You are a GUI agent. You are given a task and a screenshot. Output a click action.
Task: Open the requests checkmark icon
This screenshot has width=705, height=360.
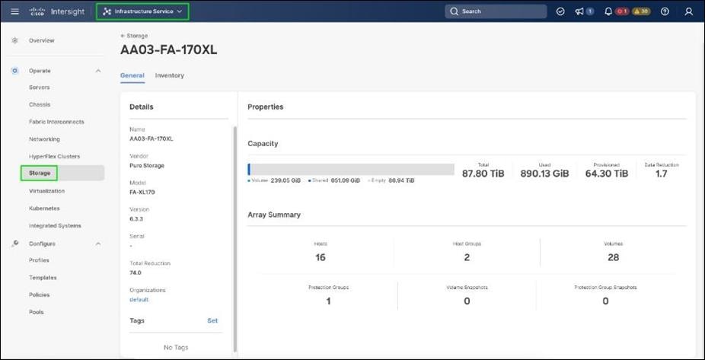point(560,11)
